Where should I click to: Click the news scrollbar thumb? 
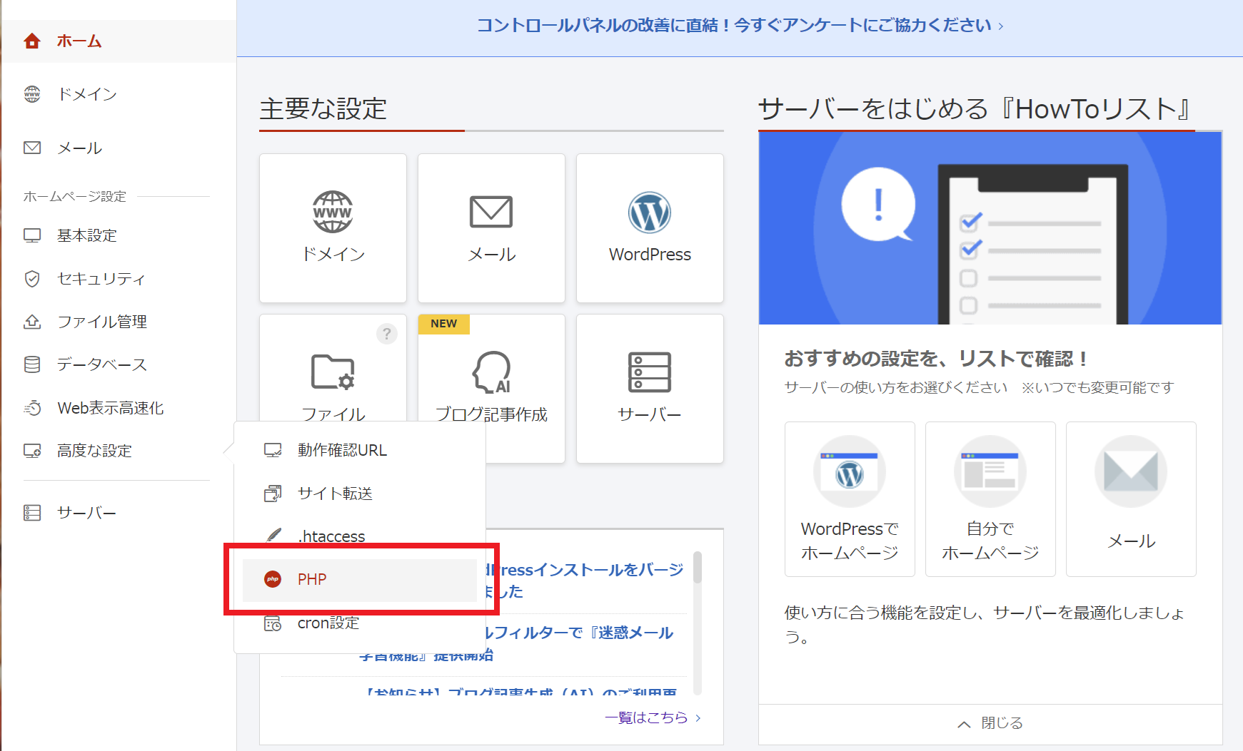[x=698, y=567]
